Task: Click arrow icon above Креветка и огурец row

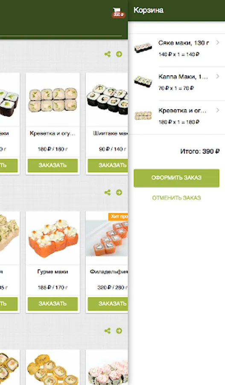Action: point(119,54)
